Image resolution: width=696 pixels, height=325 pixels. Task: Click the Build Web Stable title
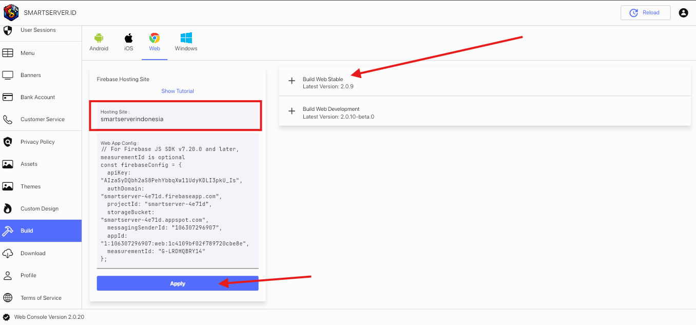pos(323,80)
